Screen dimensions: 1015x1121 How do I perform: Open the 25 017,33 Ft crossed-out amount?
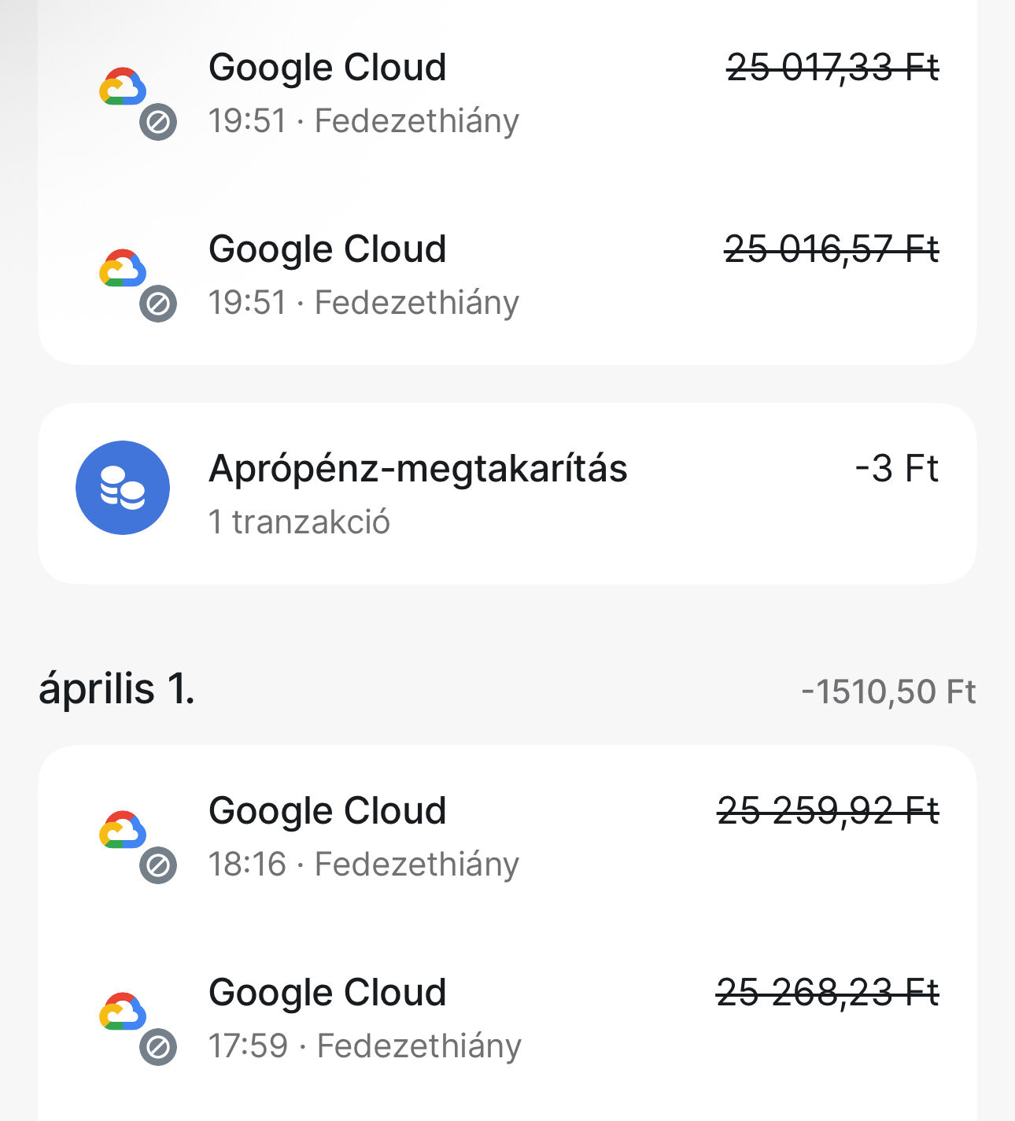point(832,68)
